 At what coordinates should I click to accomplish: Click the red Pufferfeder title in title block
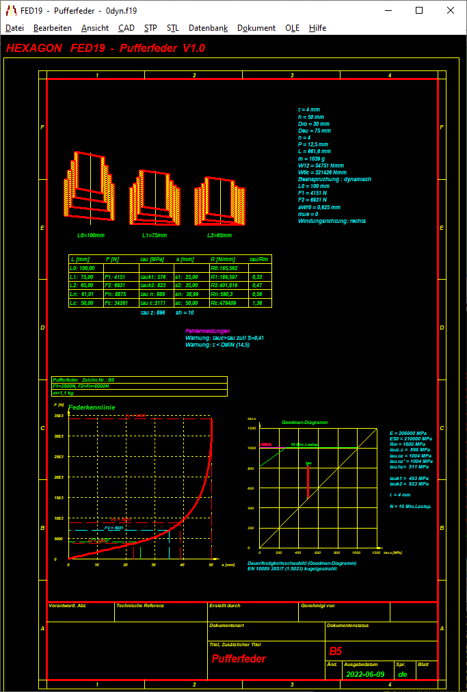click(x=239, y=658)
